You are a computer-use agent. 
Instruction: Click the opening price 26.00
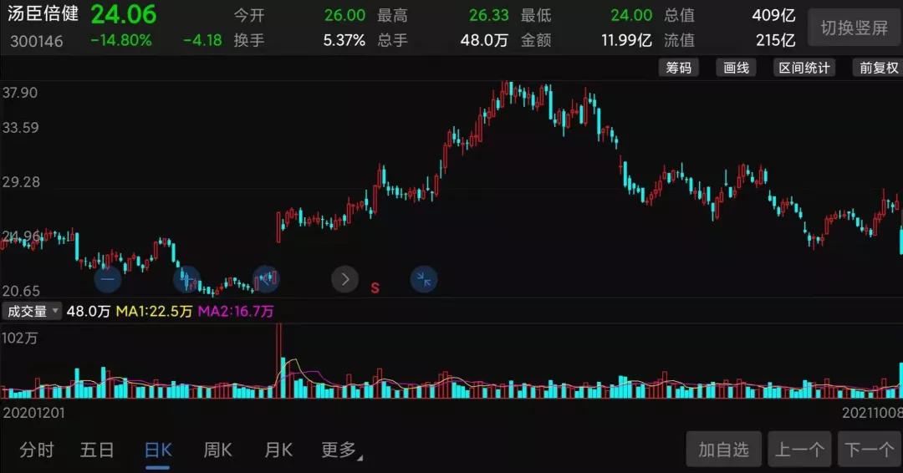[x=344, y=15]
